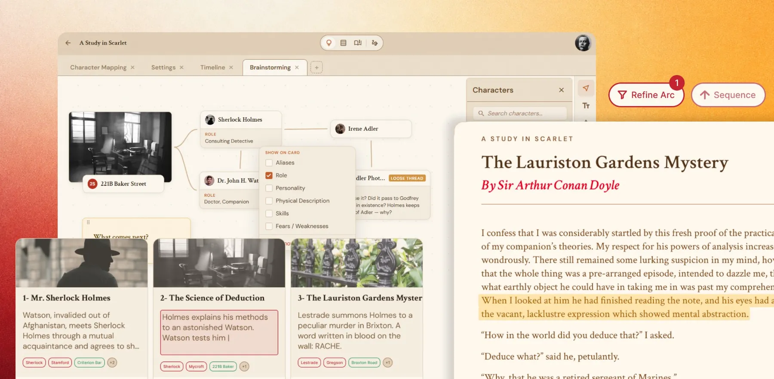This screenshot has width=774, height=379.
Task: Open the Timeline tab
Action: [212, 68]
